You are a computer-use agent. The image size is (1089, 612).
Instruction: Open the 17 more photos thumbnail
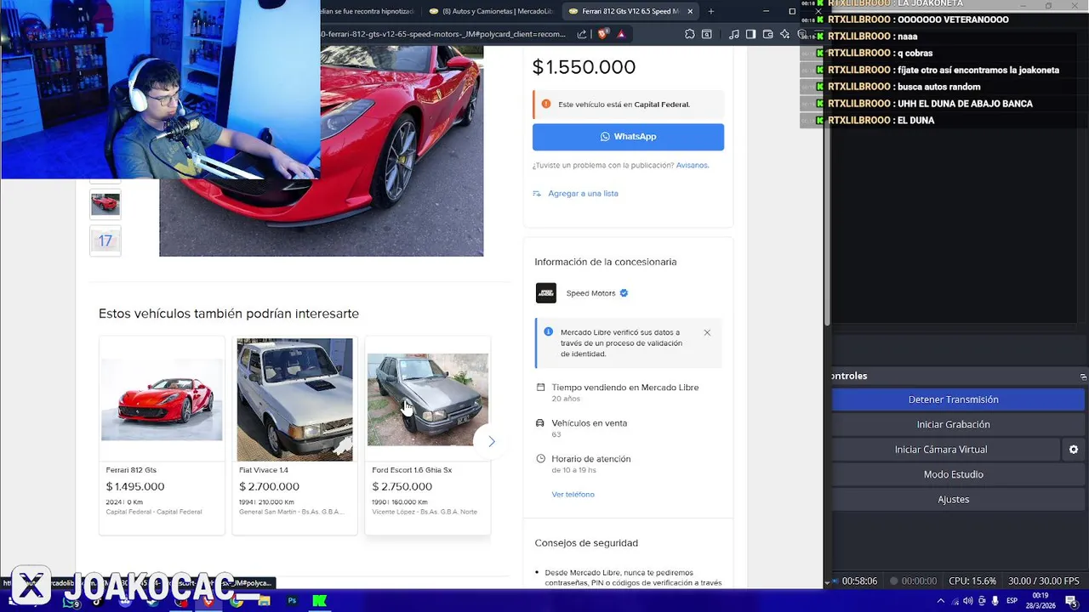[x=105, y=241]
